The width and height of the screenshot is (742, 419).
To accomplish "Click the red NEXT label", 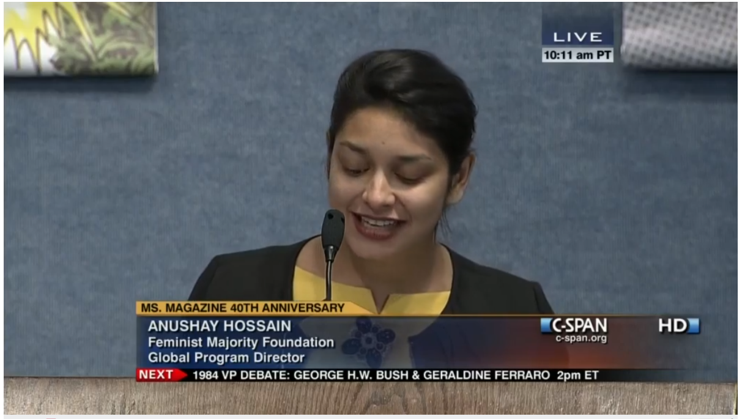I will tap(162, 375).
